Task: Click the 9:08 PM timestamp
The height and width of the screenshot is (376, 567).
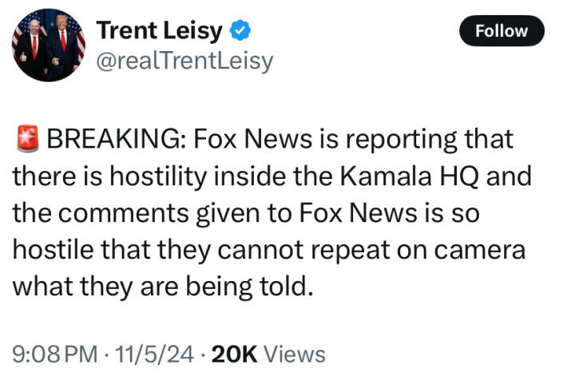Action: coord(50,354)
